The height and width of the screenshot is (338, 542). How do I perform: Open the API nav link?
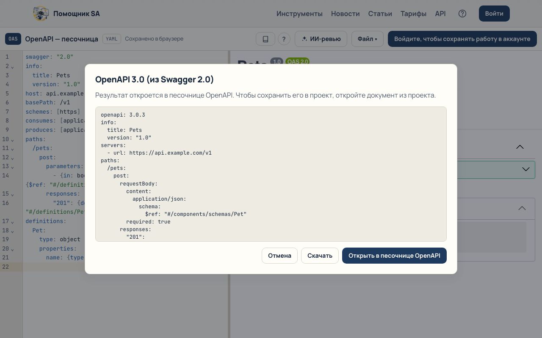click(x=440, y=14)
